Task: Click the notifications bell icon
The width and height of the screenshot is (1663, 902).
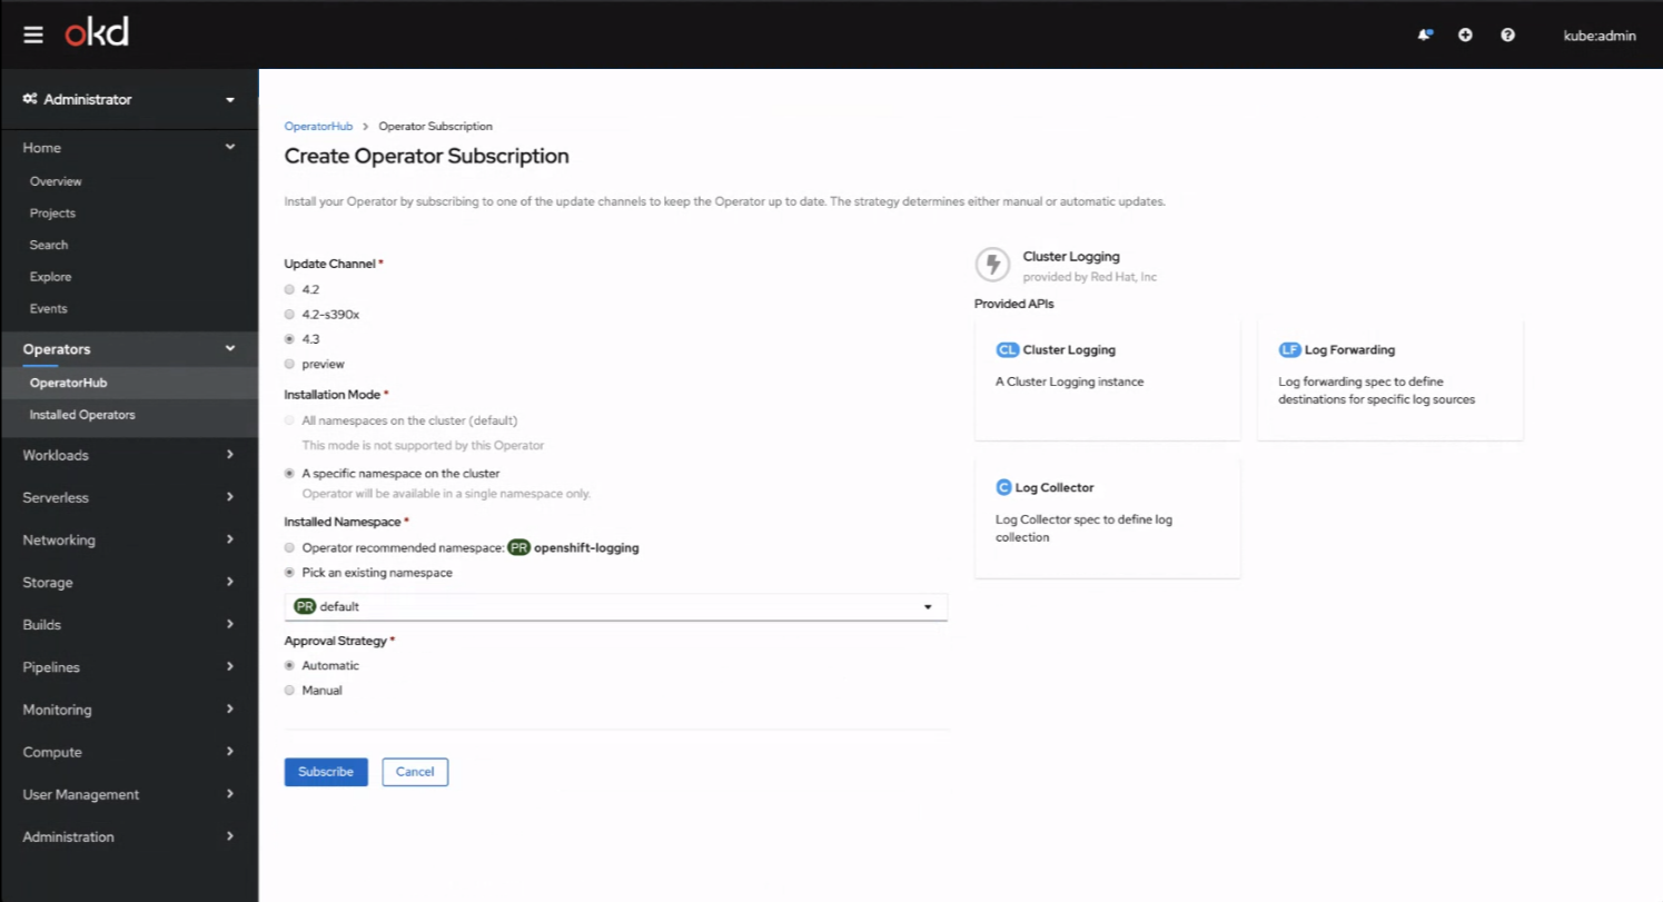Action: (1423, 36)
